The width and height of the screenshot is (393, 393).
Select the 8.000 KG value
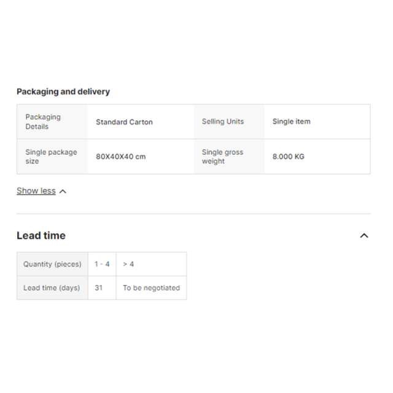(288, 157)
